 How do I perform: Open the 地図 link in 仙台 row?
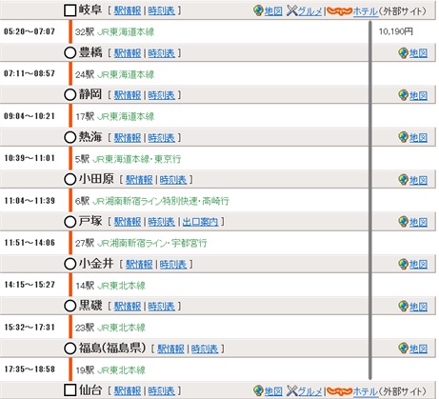coord(273,391)
